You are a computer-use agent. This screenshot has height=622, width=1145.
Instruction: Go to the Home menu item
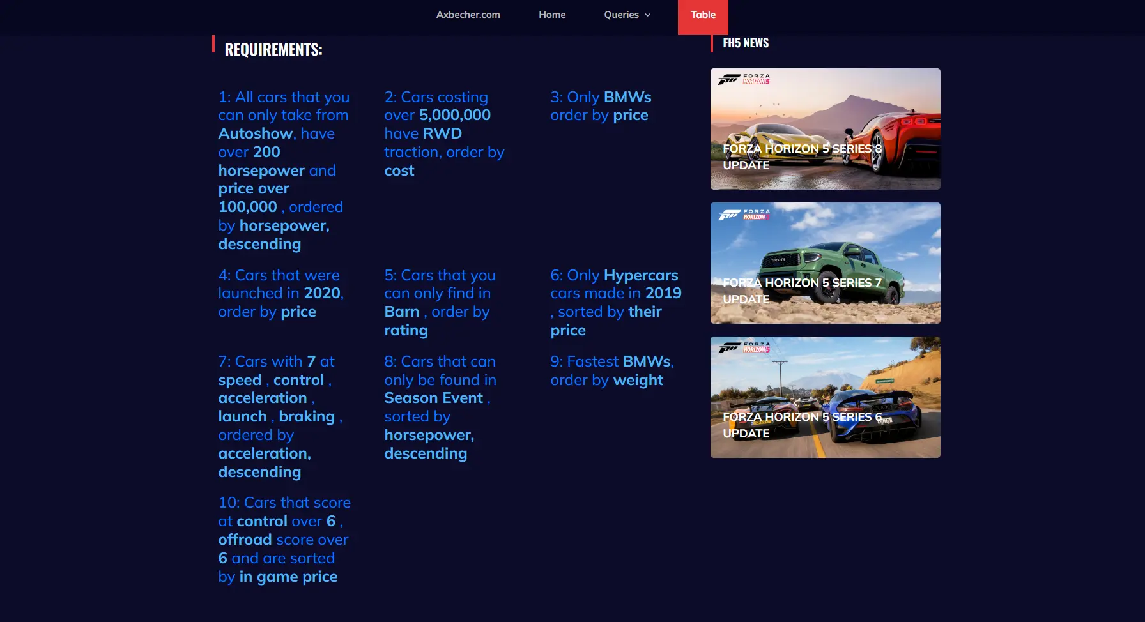tap(552, 15)
